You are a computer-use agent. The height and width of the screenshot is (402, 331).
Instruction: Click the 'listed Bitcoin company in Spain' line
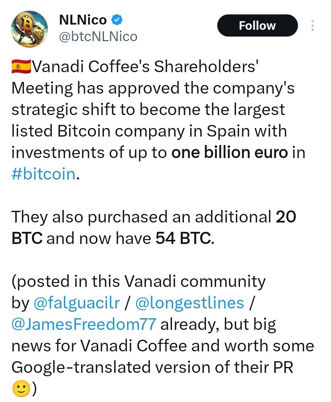coord(149,131)
